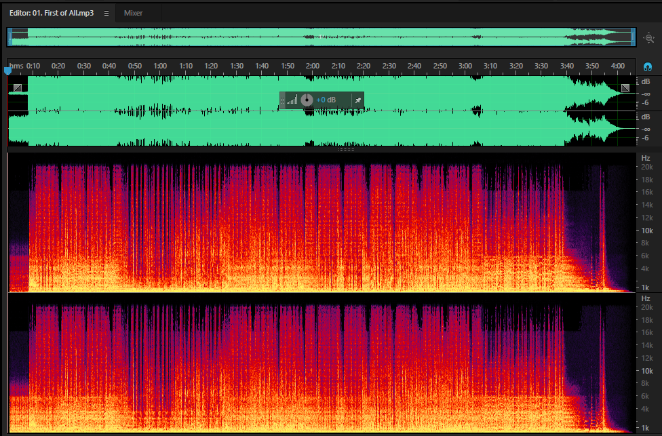Image resolution: width=662 pixels, height=436 pixels.
Task: Click the upper channel dB scale label
Action: (x=646, y=81)
